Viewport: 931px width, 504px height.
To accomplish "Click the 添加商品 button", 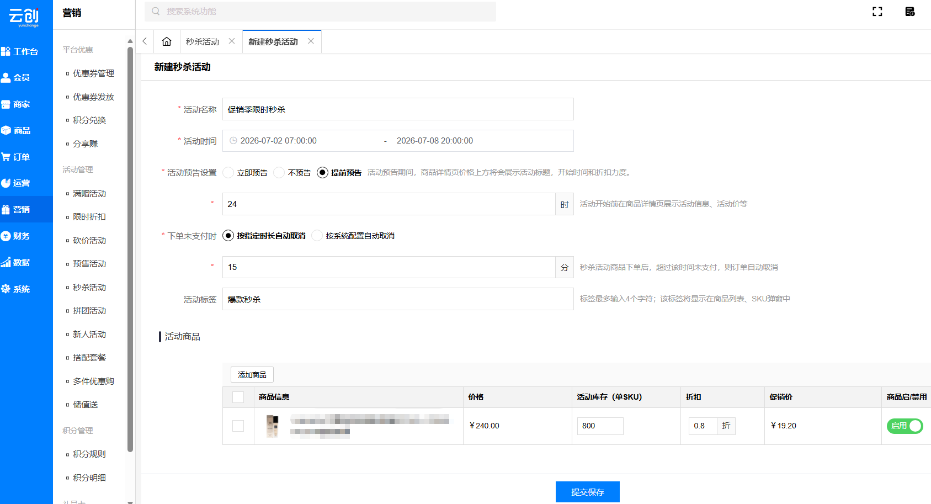I will (252, 375).
